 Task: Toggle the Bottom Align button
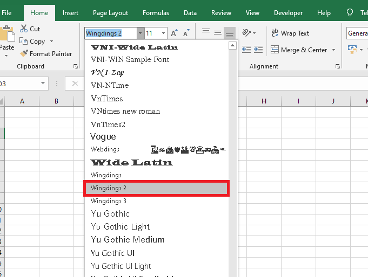[230, 33]
